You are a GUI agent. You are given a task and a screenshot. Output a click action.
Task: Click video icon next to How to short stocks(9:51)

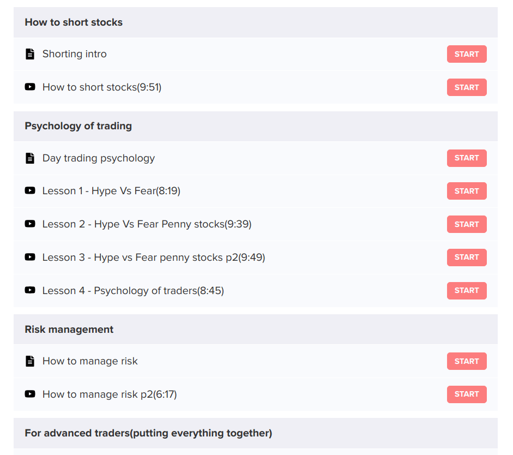click(30, 87)
